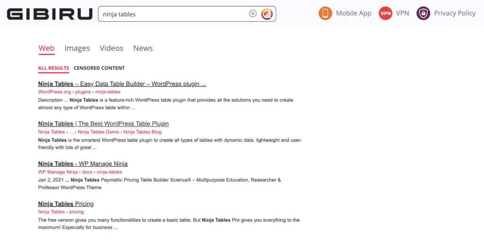This screenshot has width=484, height=240.
Task: Switch to the Videos tab
Action: click(x=112, y=49)
